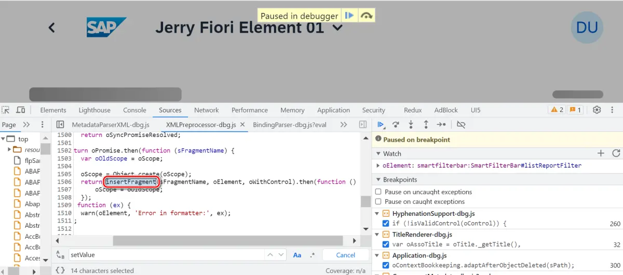Open the Jerry Fiori Element 01 title dropdown
Screen dimensions: 623x275
pos(337,27)
